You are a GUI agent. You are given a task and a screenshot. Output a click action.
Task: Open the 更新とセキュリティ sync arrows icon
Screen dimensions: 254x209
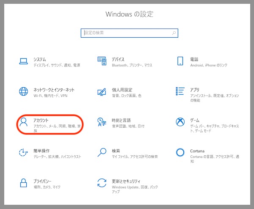tap(102, 183)
